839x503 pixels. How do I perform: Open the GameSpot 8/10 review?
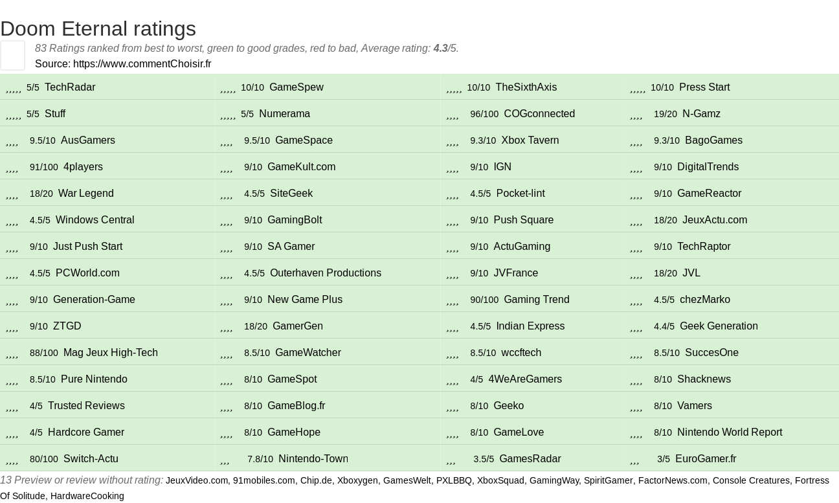pyautogui.click(x=292, y=379)
